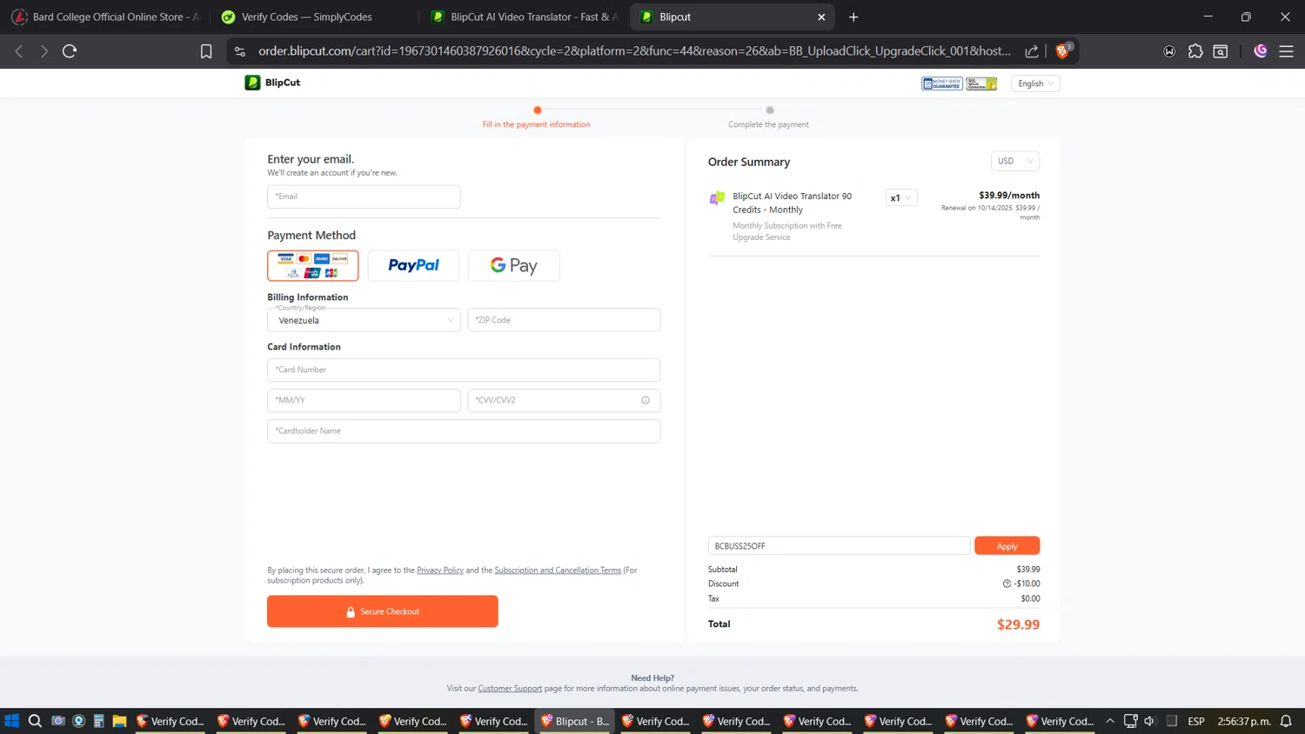This screenshot has width=1305, height=734.
Task: Click the $39.99/month price text
Action: [x=1009, y=196]
